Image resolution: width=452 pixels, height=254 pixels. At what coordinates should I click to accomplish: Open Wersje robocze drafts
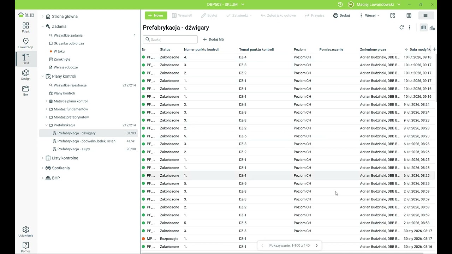point(66,67)
